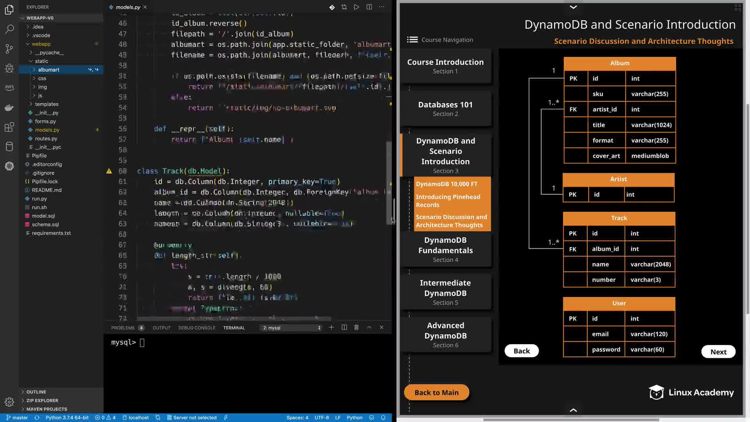750x422 pixels.
Task: Open routes.py in the explorer
Action: (x=46, y=138)
